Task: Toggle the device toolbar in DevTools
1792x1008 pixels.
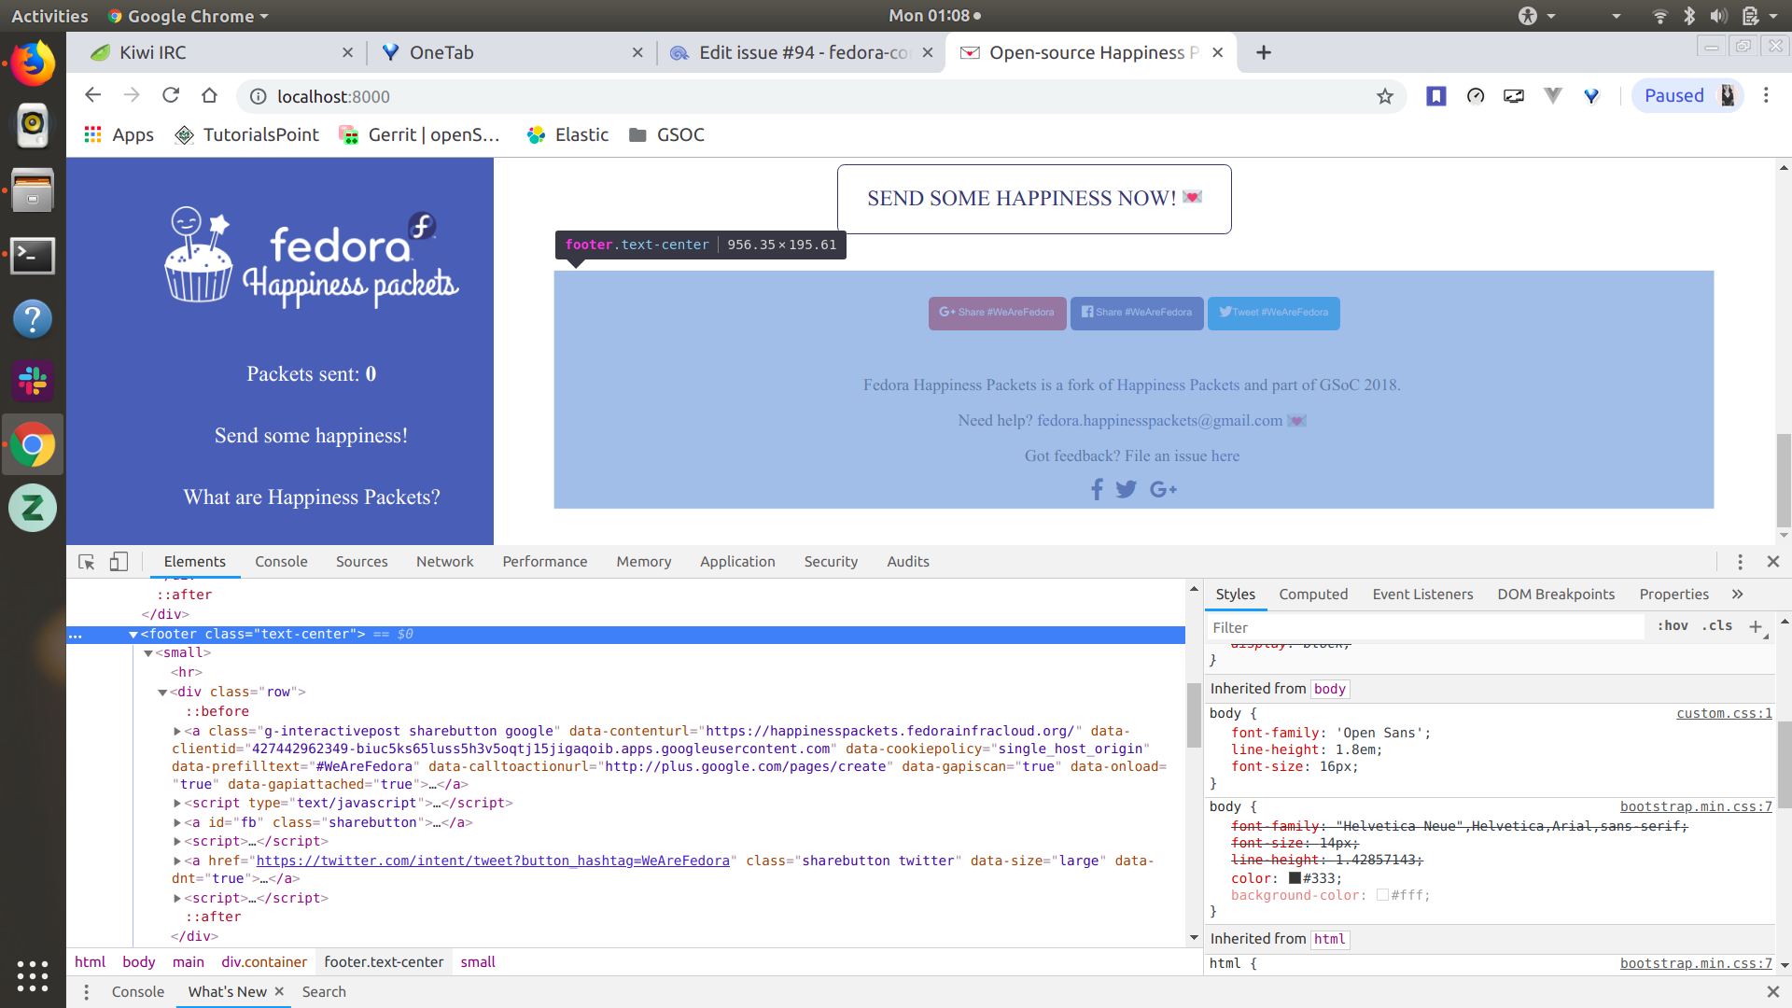Action: coord(119,562)
